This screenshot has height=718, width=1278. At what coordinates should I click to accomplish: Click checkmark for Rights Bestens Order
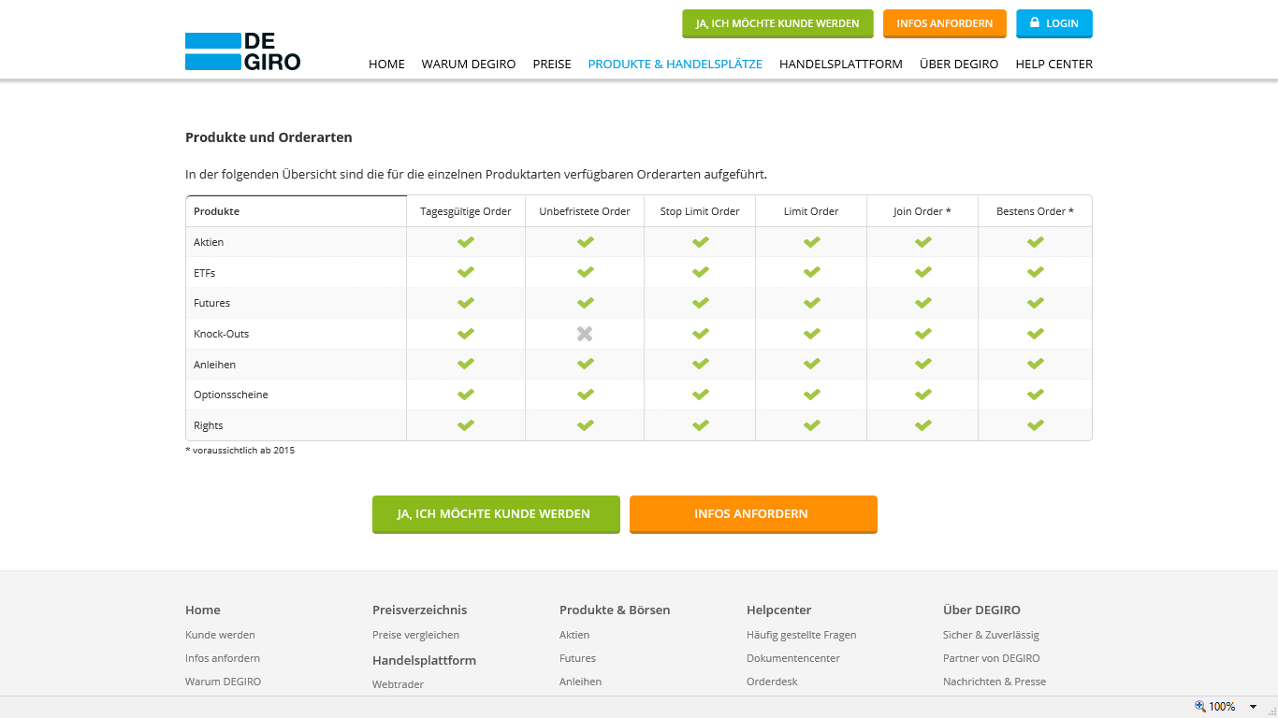(1035, 425)
